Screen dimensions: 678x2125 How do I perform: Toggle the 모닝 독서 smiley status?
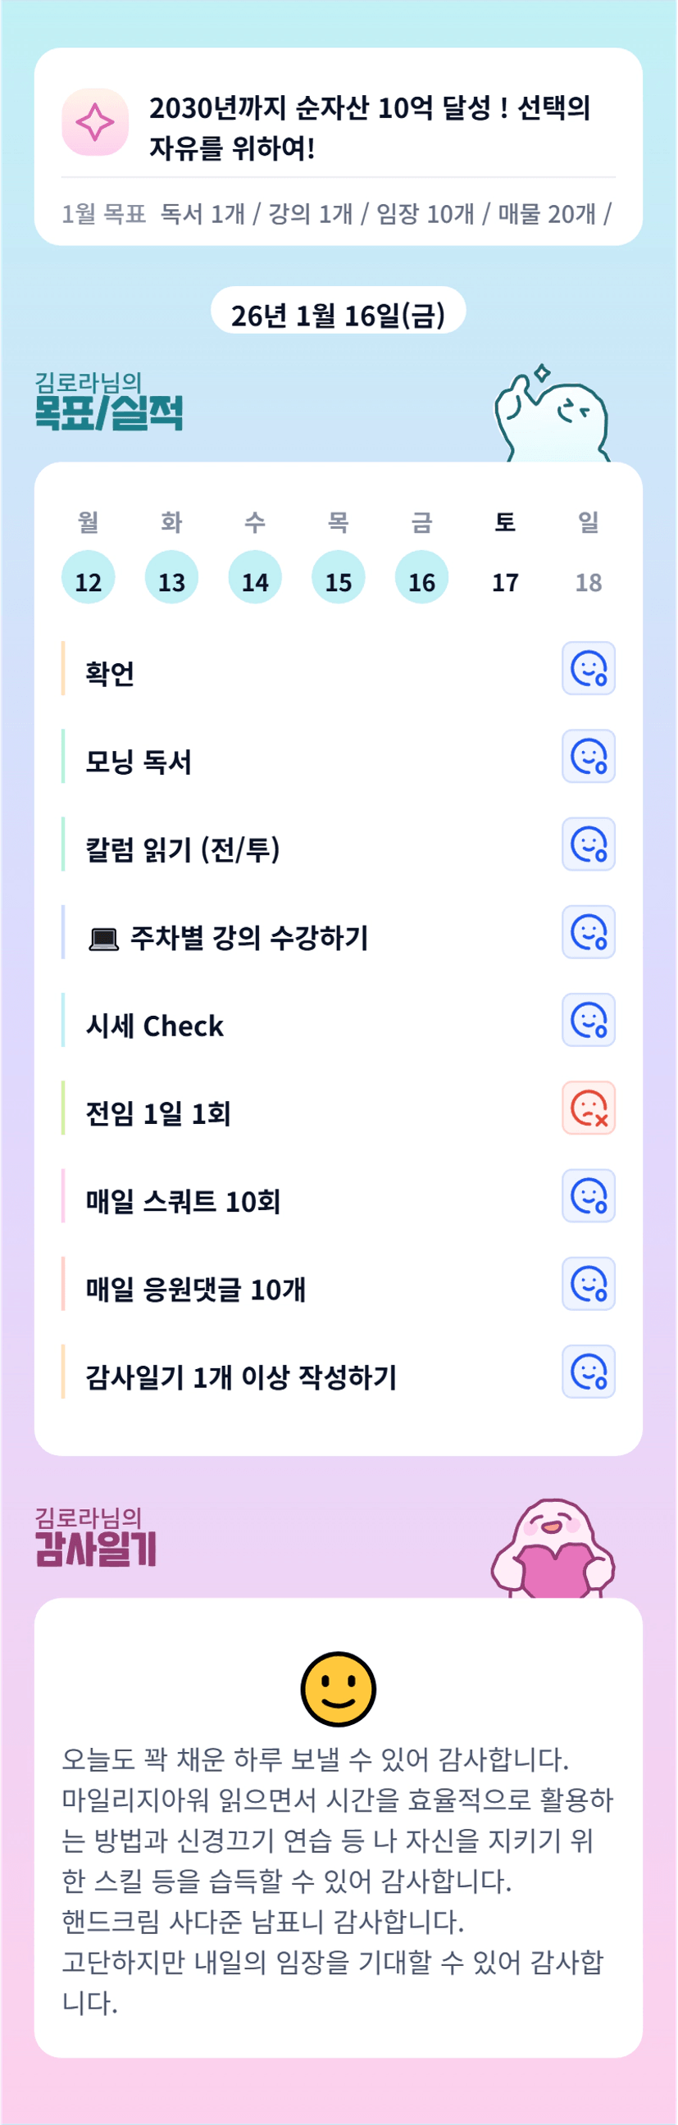click(x=588, y=756)
